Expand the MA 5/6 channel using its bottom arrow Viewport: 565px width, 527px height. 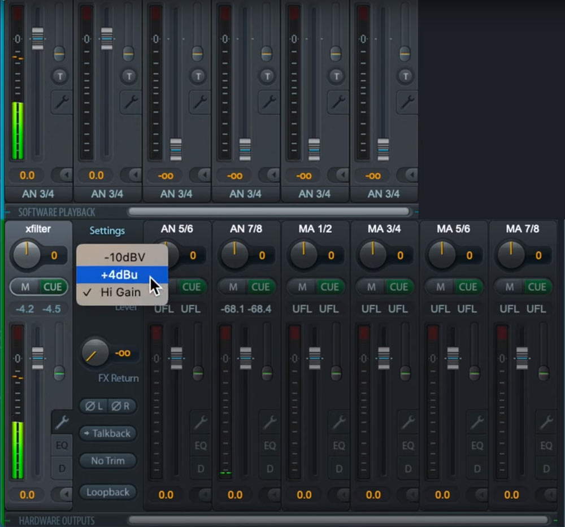tap(478, 494)
